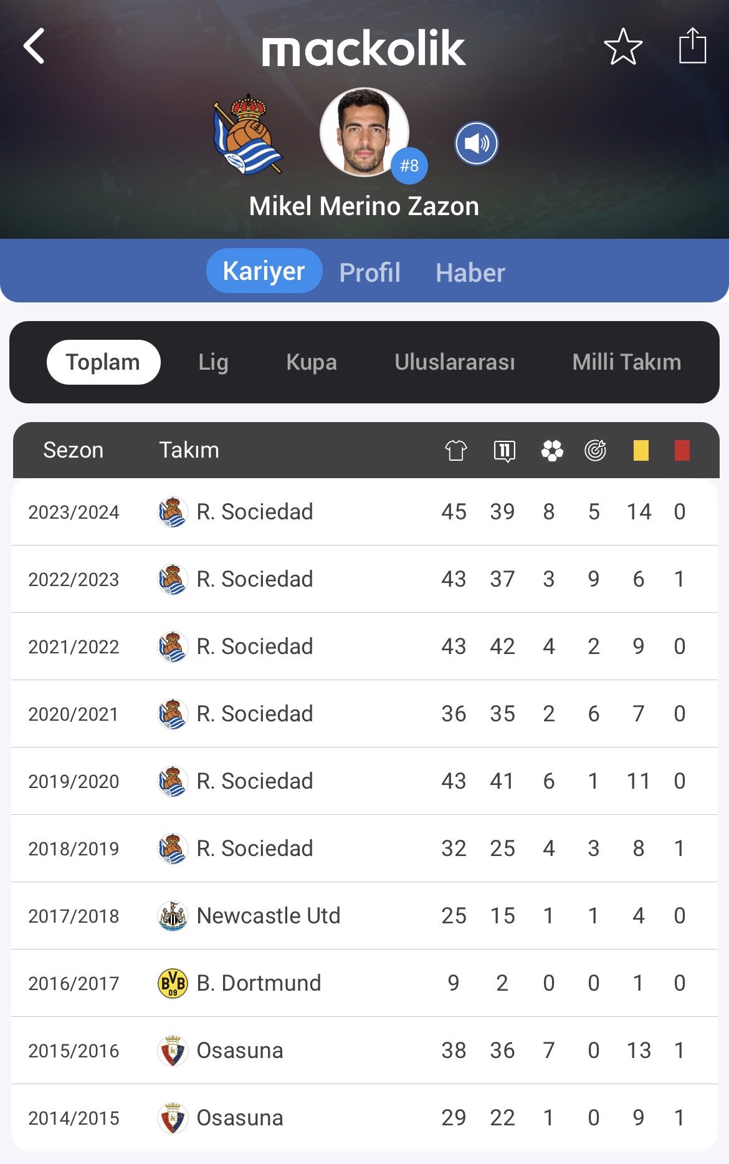Add player to favorites with star icon
The image size is (729, 1164).
[x=623, y=47]
